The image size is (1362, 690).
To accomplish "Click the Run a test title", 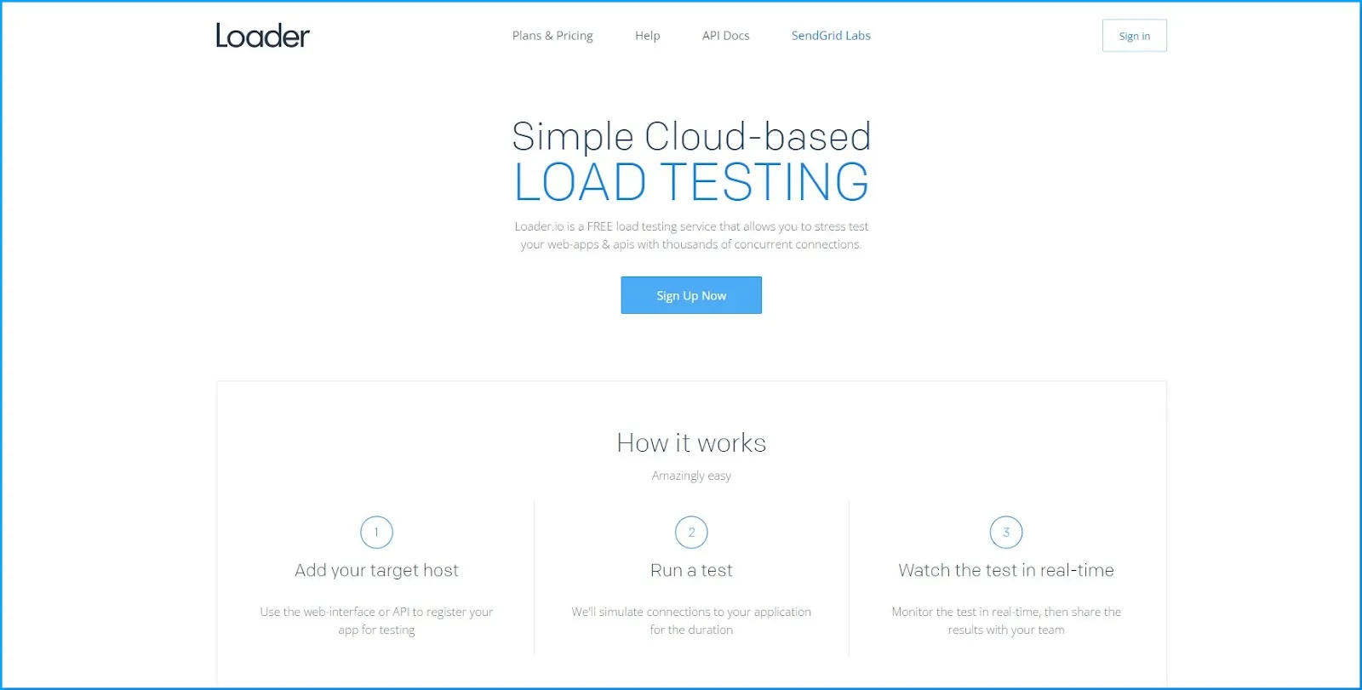I will pos(691,571).
